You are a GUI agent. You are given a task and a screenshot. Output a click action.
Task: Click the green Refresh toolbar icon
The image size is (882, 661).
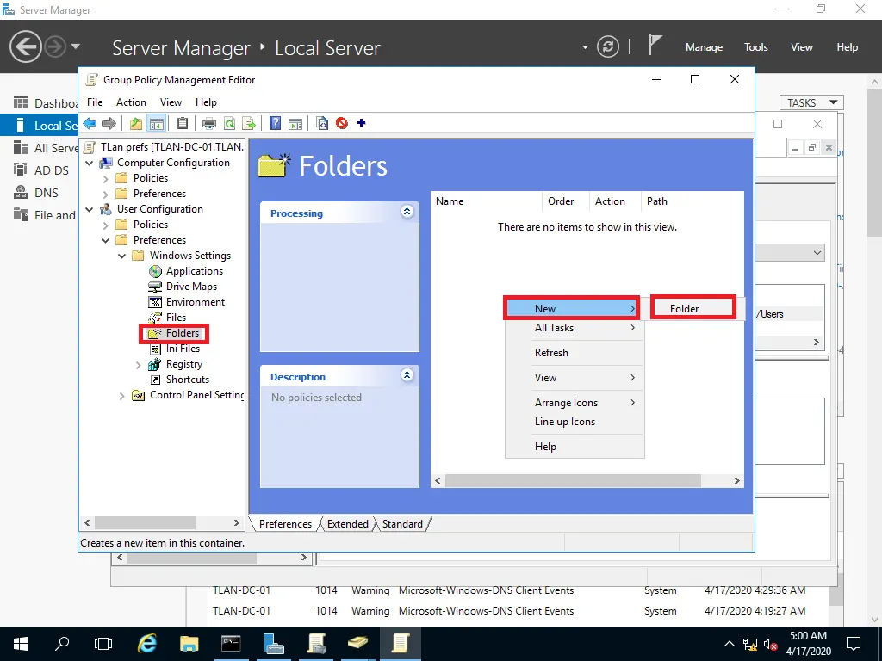point(229,123)
